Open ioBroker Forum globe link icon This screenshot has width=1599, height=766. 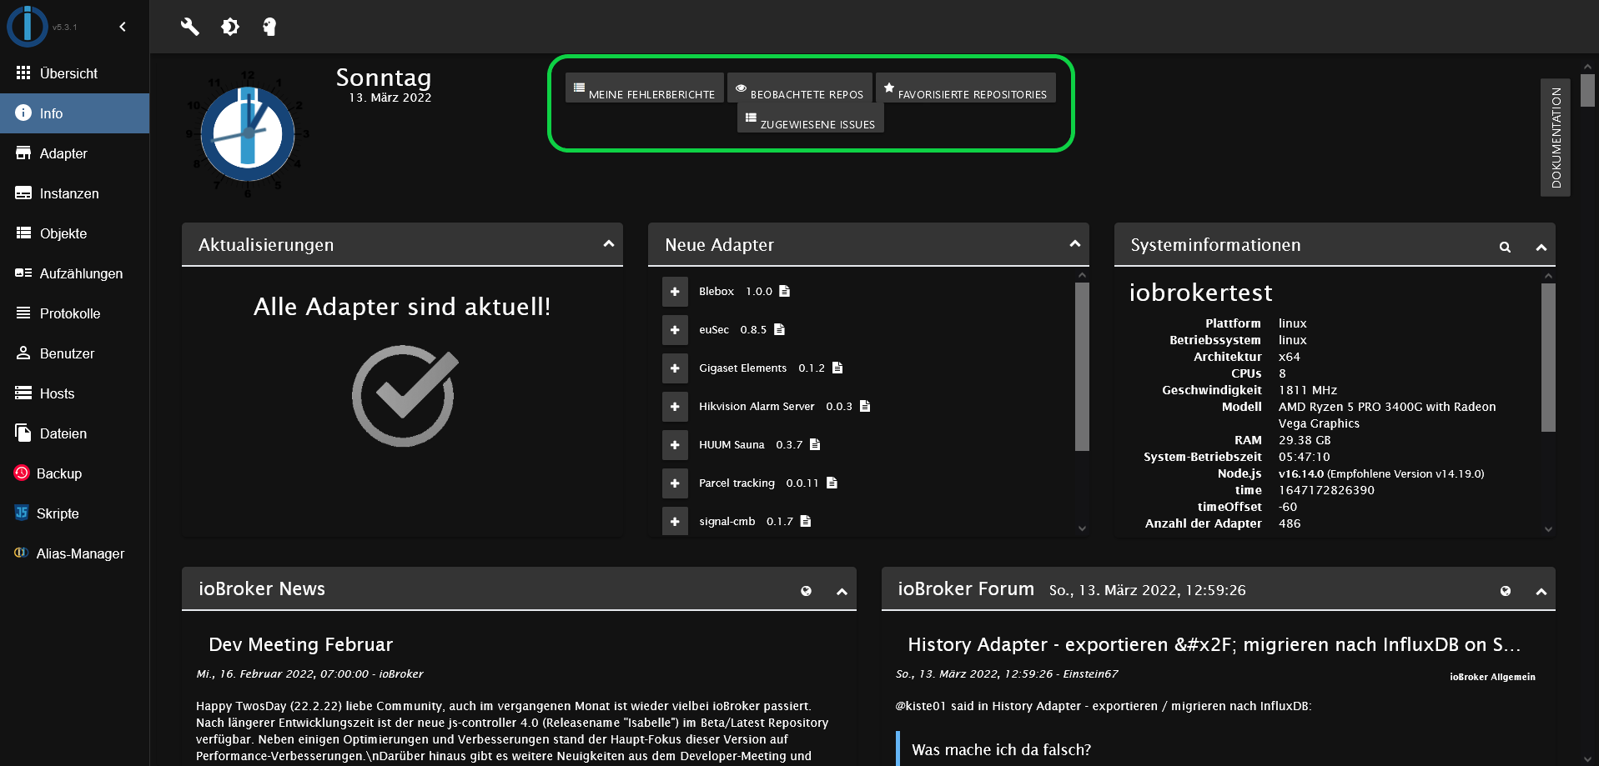1506,591
